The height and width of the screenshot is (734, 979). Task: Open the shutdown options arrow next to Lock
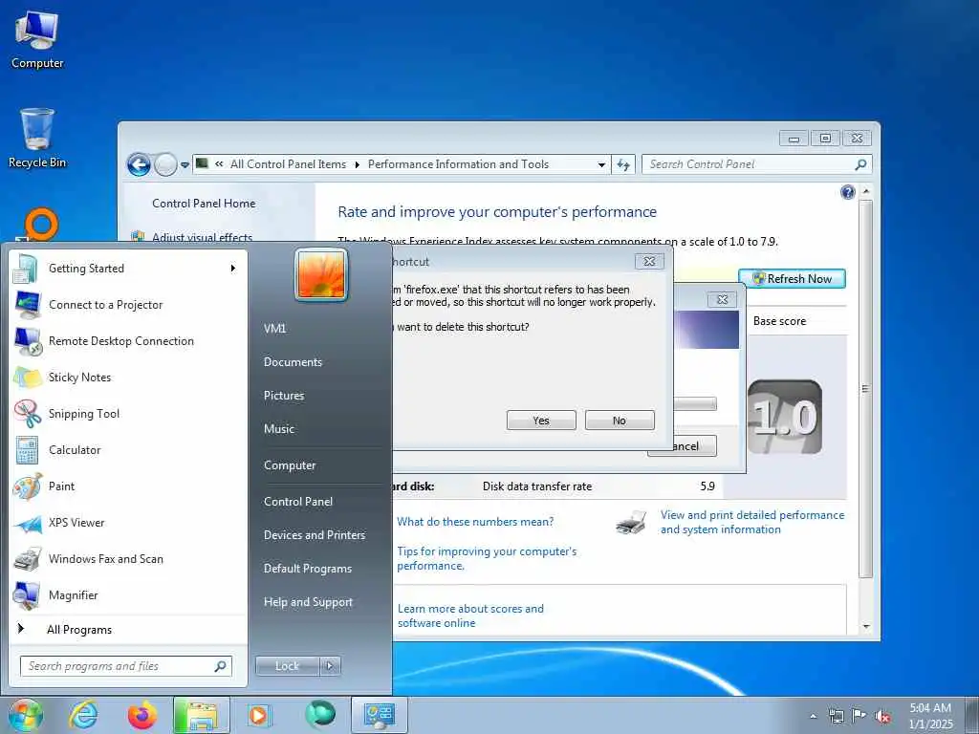pos(330,666)
